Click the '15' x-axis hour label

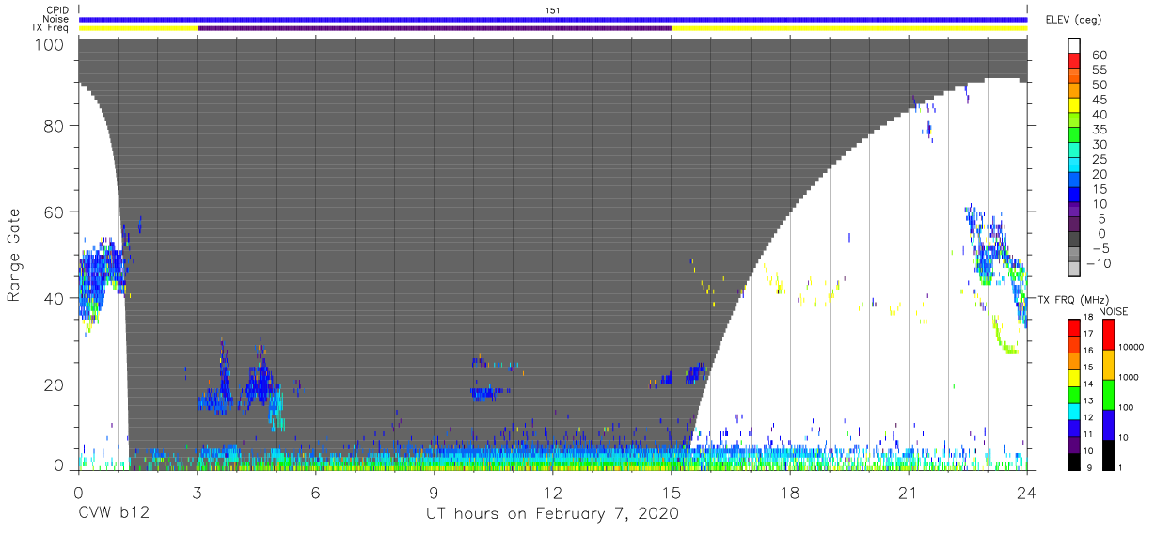[x=672, y=492]
